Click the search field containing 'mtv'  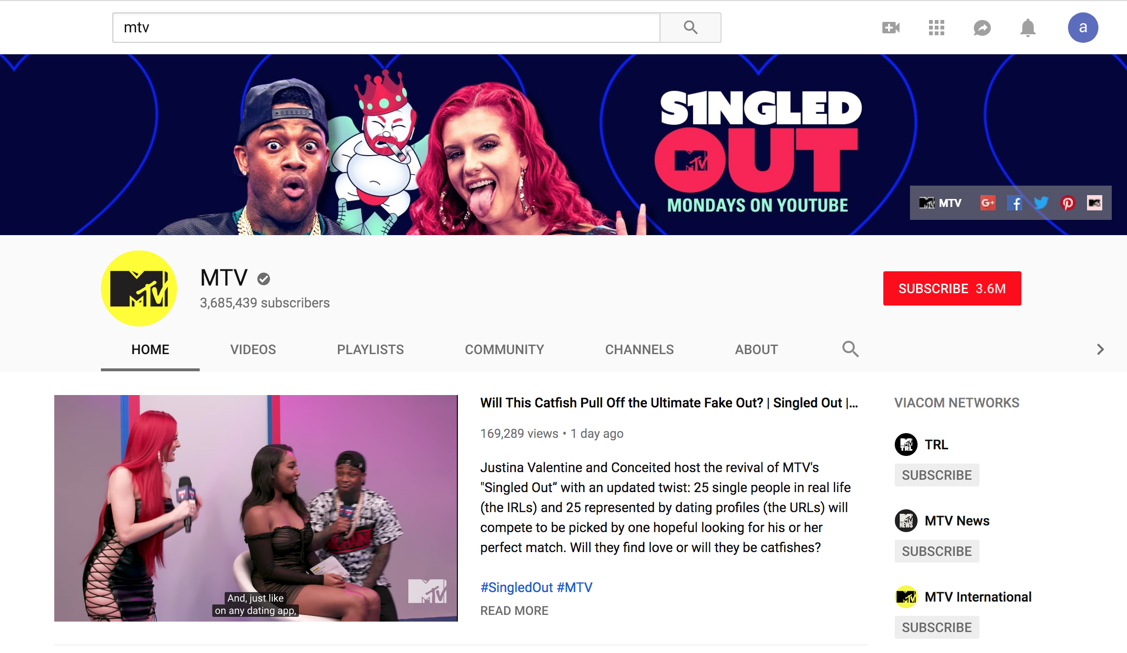(x=386, y=28)
